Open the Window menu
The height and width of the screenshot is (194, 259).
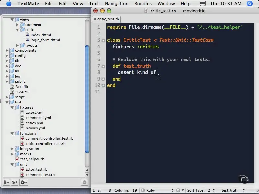pos(166,4)
